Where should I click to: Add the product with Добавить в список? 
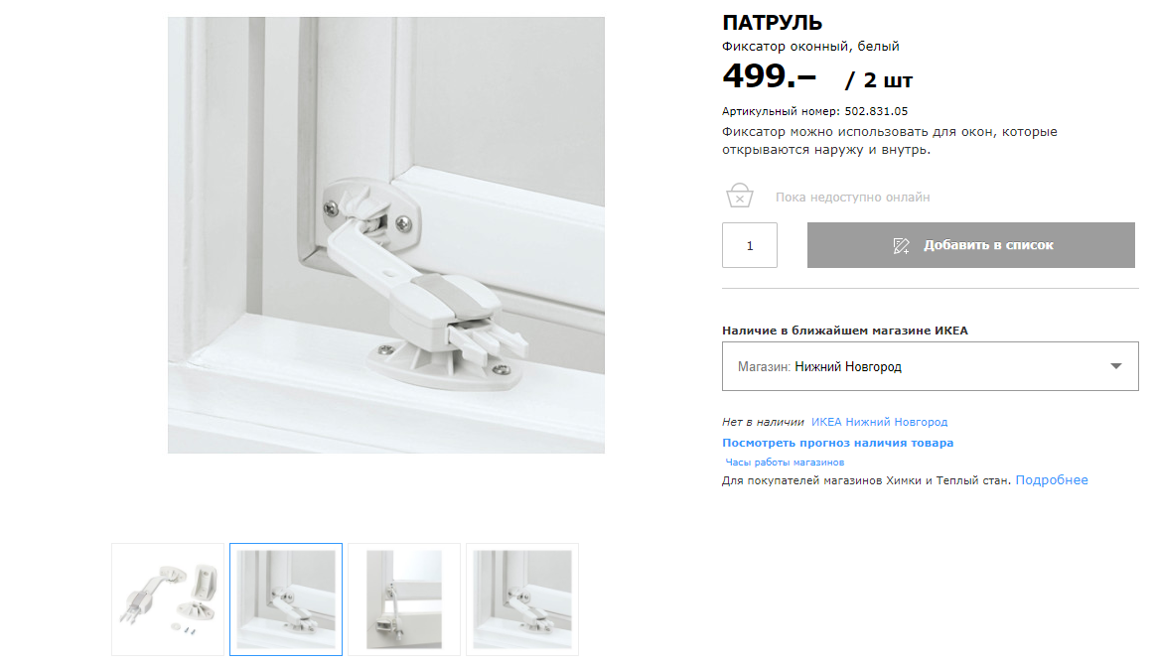[971, 245]
